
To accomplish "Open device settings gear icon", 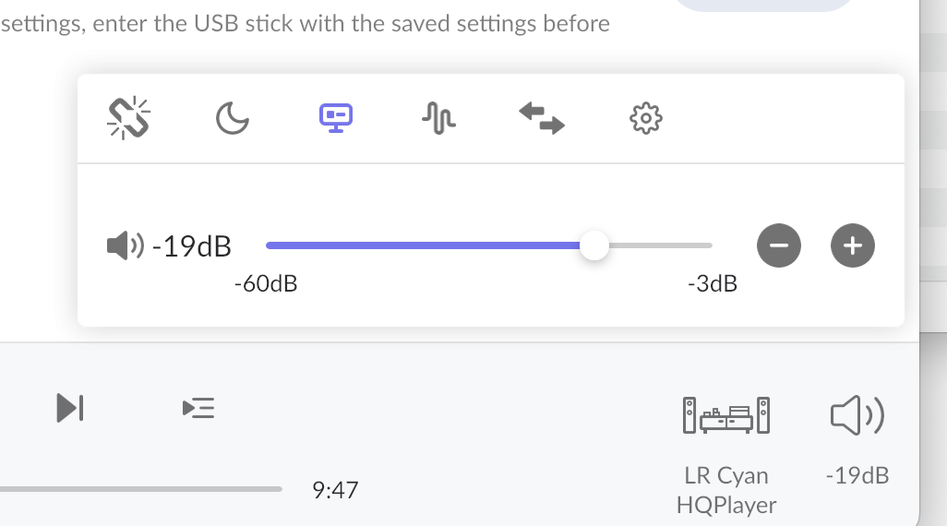I will (x=645, y=118).
